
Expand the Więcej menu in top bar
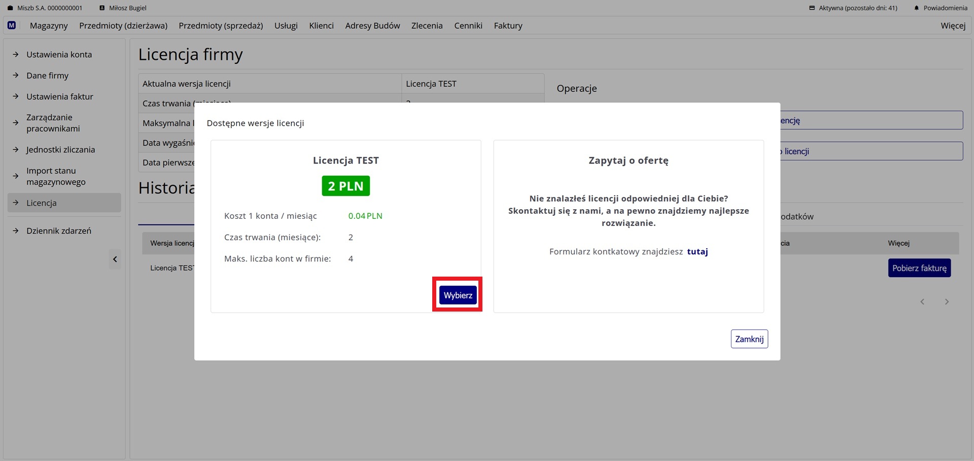[x=953, y=26]
